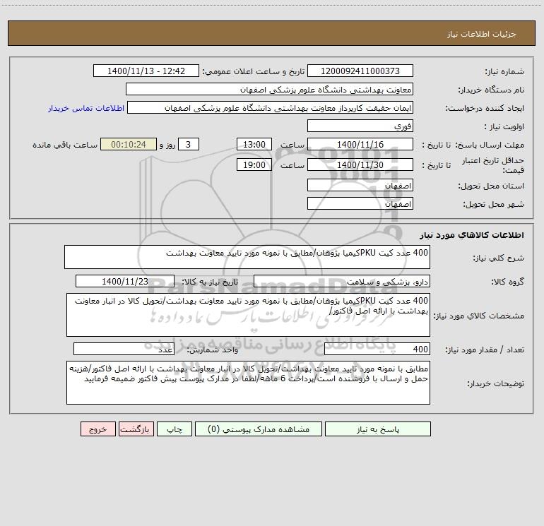544x526 pixels.
Task: Click the شهر محل تحویل field
Action: tap(360, 204)
